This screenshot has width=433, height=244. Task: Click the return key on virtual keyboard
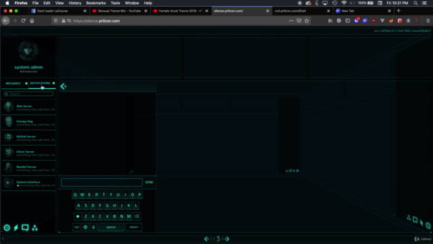pos(134,227)
